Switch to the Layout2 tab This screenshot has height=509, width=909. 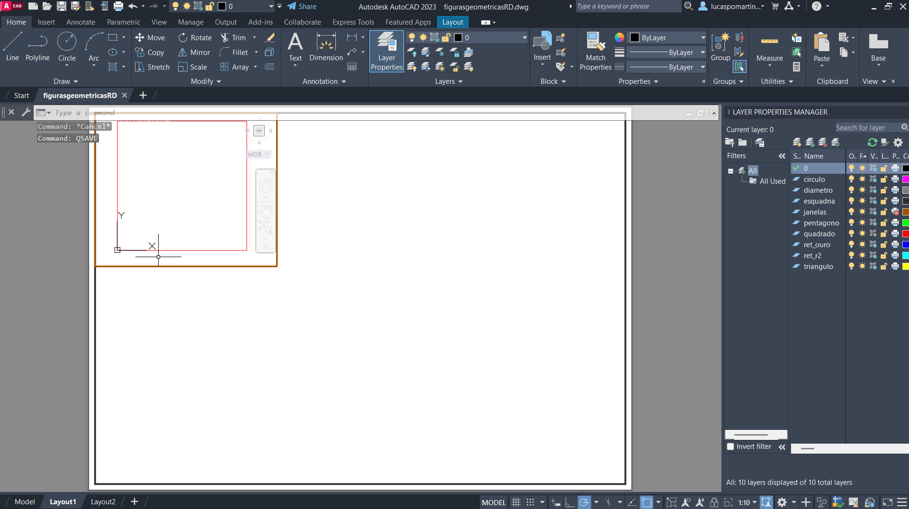[x=103, y=502]
